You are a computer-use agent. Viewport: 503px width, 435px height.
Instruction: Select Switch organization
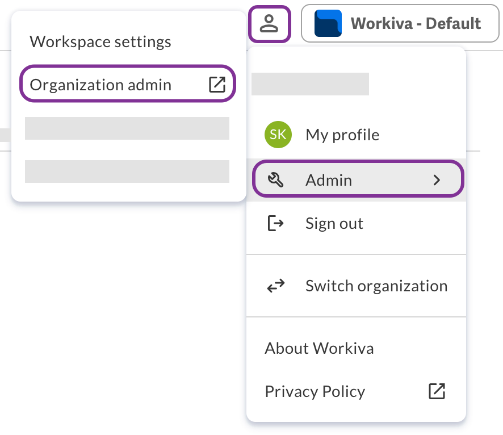376,286
